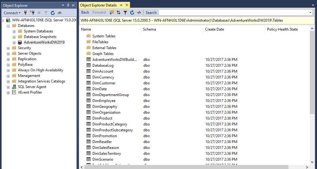317x169 pixels.
Task: Expand the Security node
Action: 8,48
